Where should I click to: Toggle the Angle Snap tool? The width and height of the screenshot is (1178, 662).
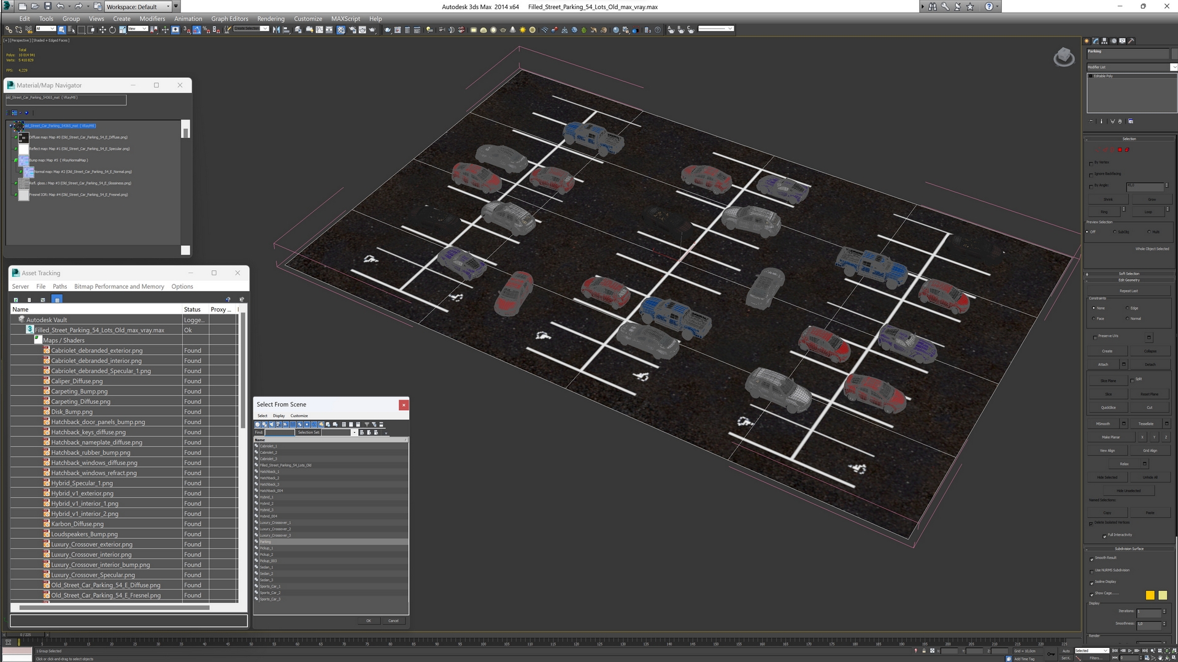click(x=196, y=29)
